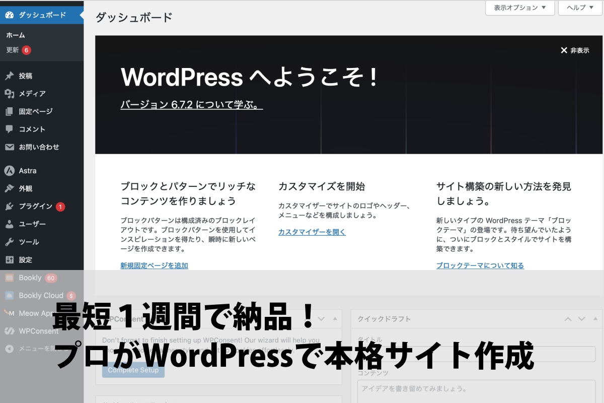Open the メディア library icon
Viewport: 604px width, 403px height.
click(x=9, y=94)
